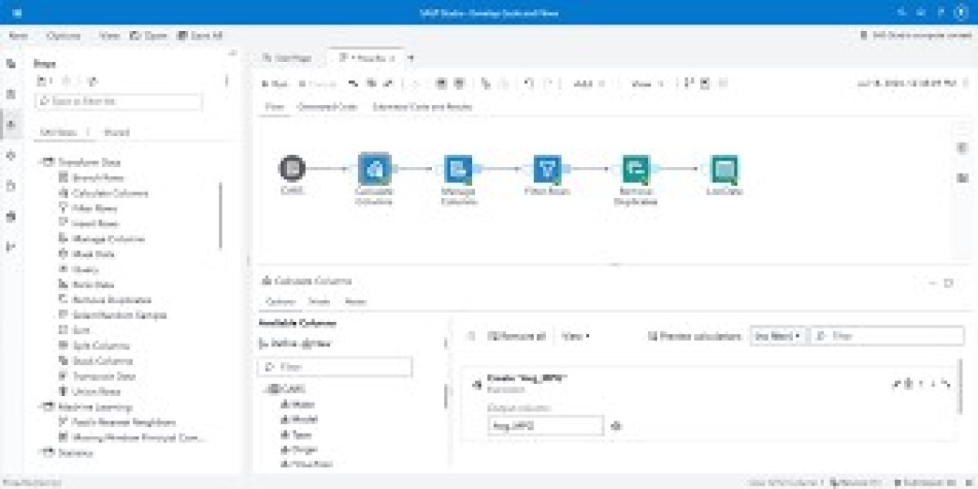Viewport: 978px width, 489px height.
Task: Open the New menu
Action: tap(18, 36)
